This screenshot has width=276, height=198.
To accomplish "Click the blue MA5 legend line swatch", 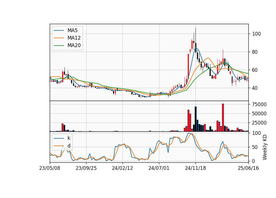I will pos(59,30).
